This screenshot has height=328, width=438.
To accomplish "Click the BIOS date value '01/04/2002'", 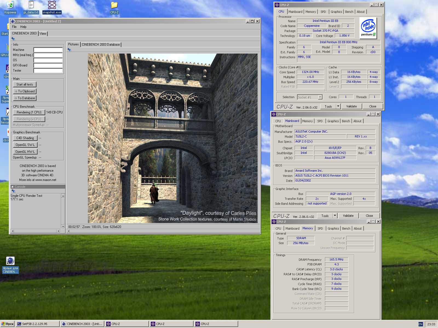I will [x=335, y=181].
